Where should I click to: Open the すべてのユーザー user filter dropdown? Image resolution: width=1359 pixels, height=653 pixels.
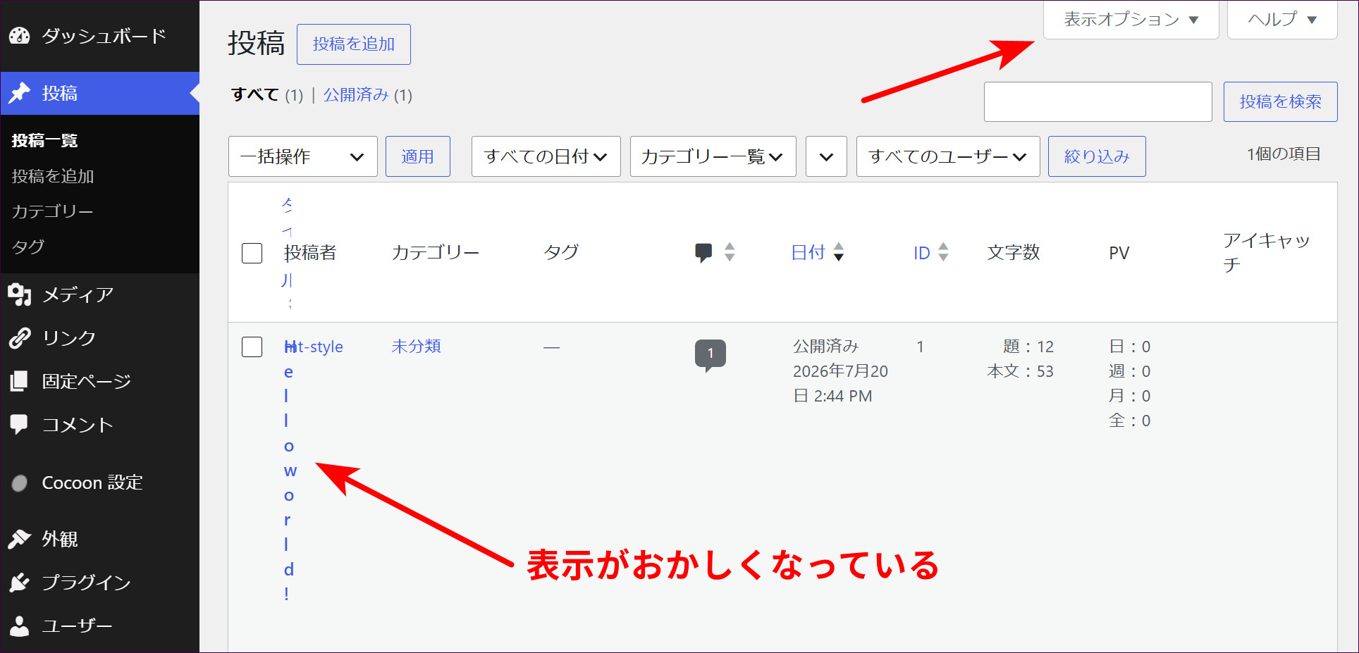(948, 156)
